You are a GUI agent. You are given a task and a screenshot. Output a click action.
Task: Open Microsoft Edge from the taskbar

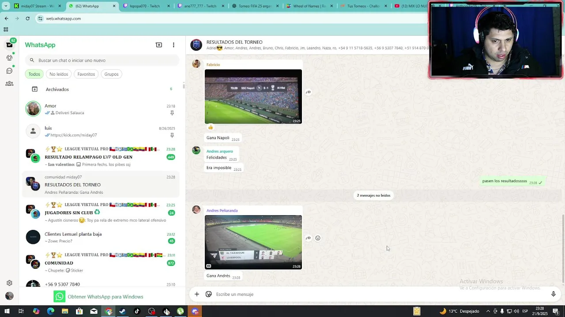click(50, 311)
